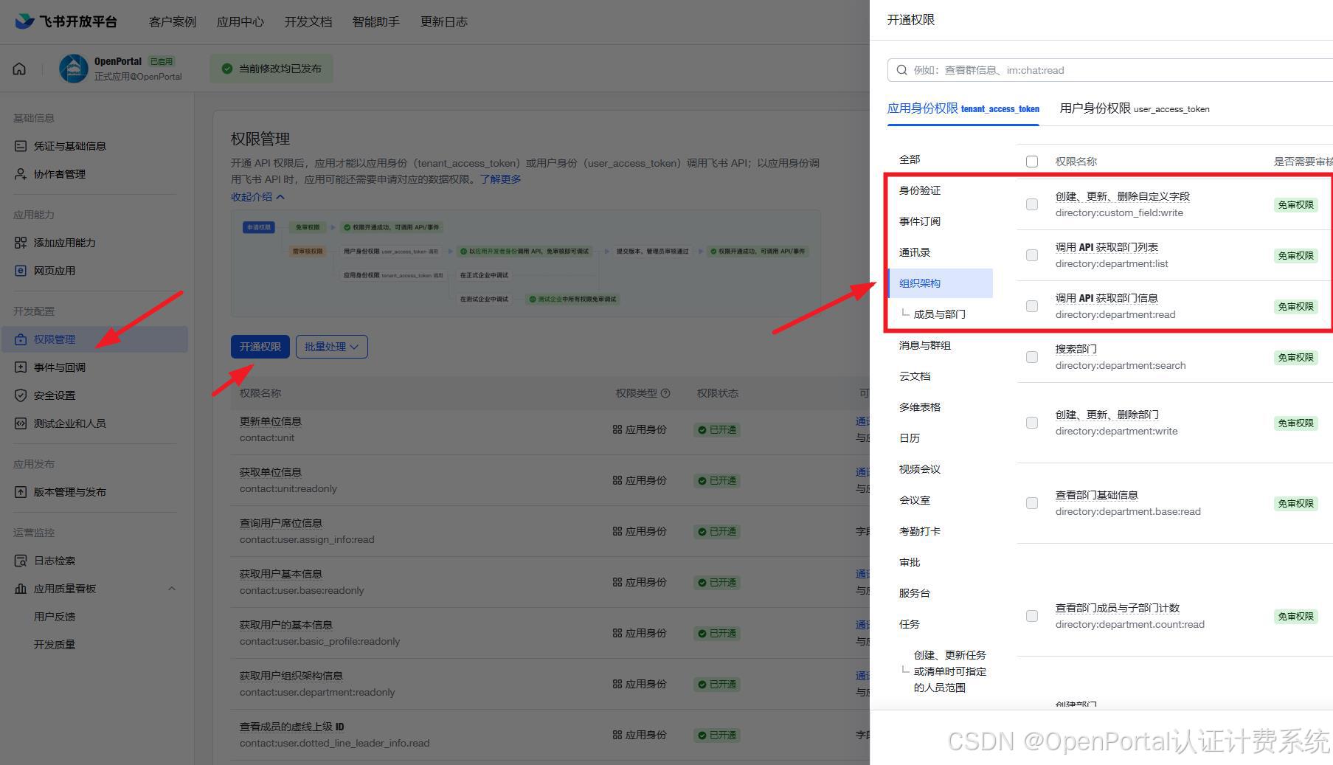Click the home icon
Image resolution: width=1333 pixels, height=765 pixels.
tap(19, 69)
